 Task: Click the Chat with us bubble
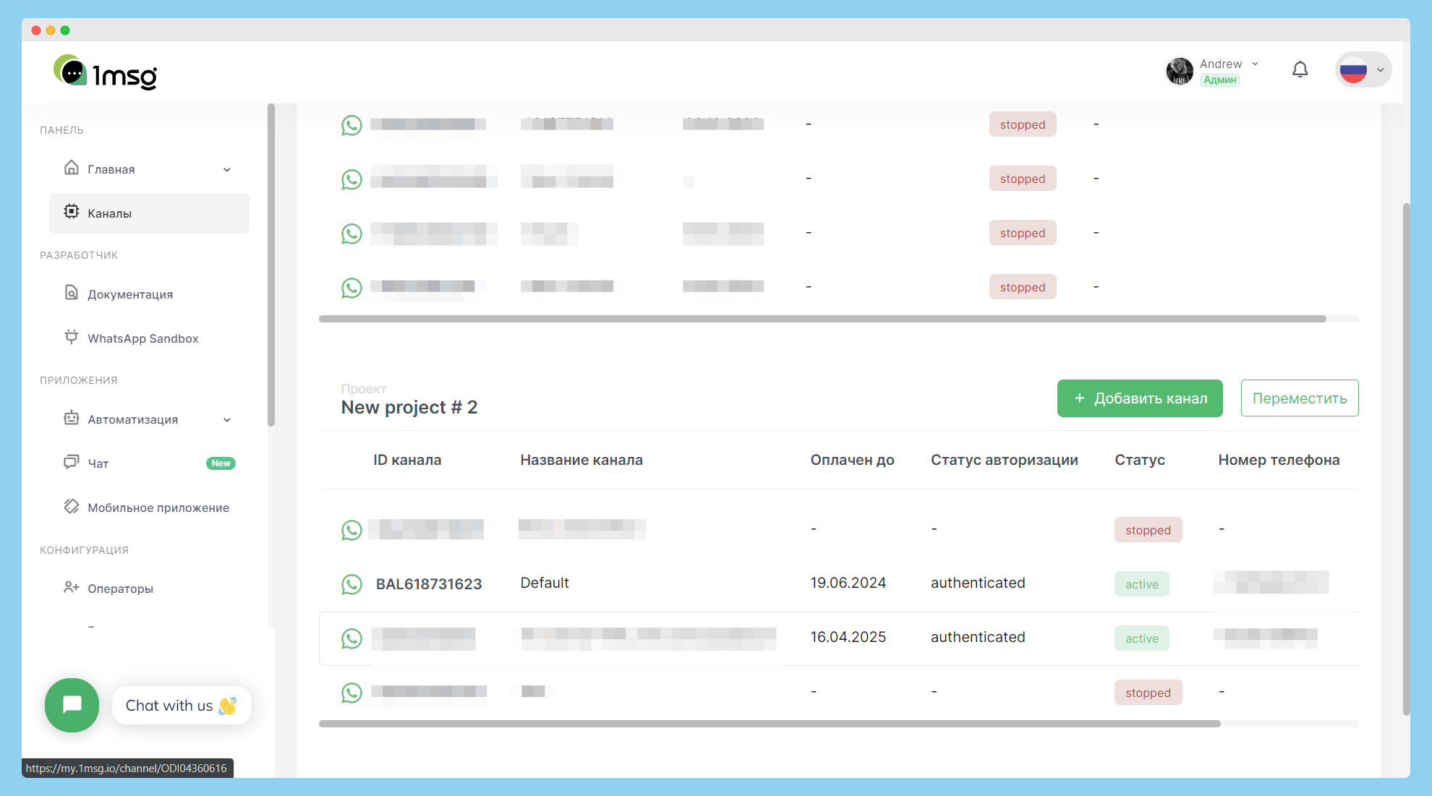pyautogui.click(x=181, y=706)
